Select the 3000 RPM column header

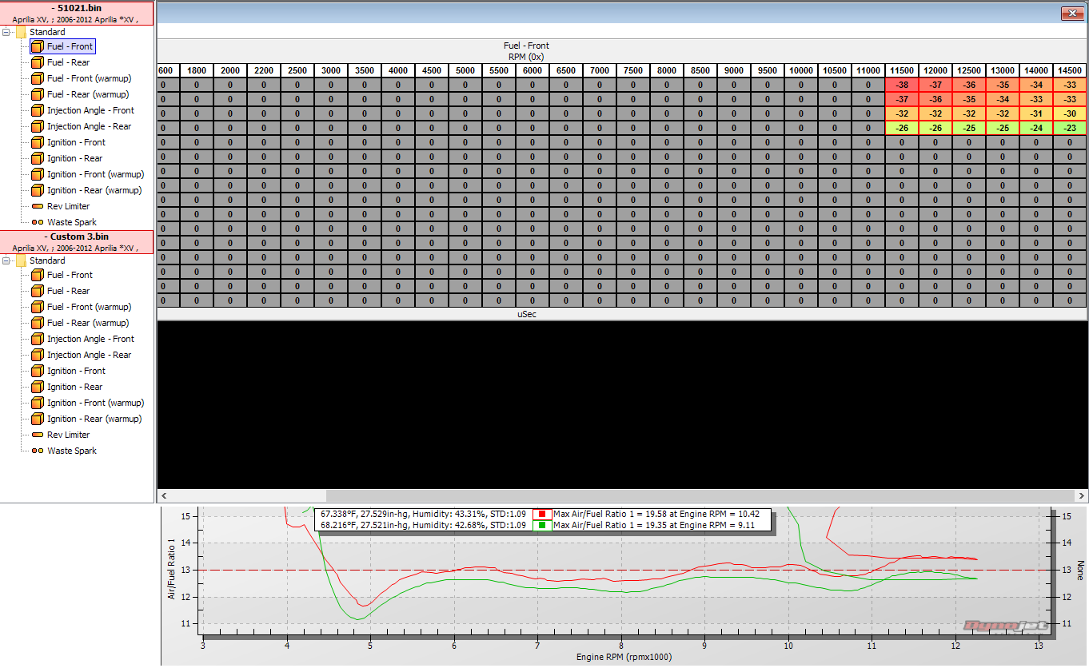tap(331, 70)
